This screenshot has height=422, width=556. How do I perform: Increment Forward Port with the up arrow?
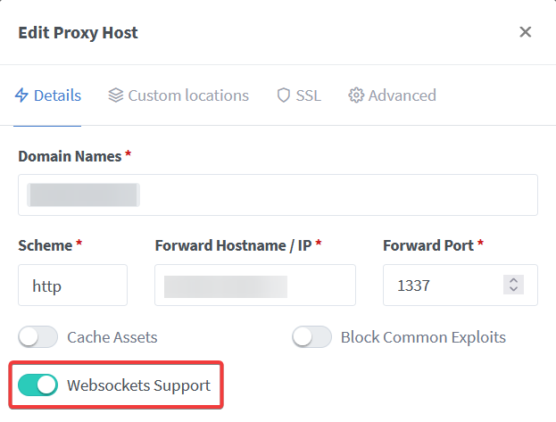pyautogui.click(x=513, y=280)
